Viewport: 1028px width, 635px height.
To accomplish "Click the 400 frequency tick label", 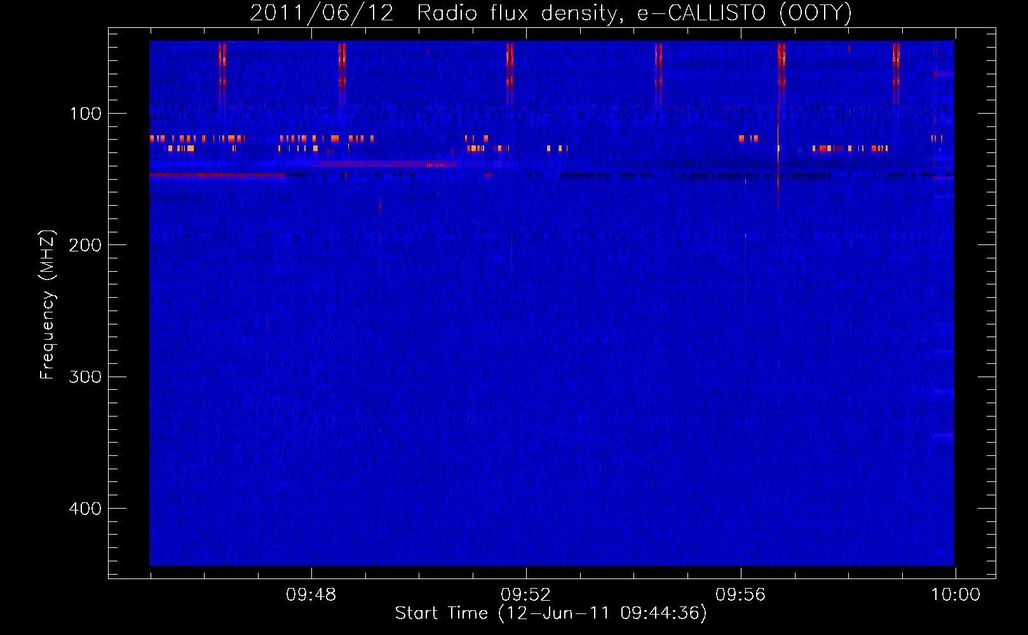I will [85, 509].
